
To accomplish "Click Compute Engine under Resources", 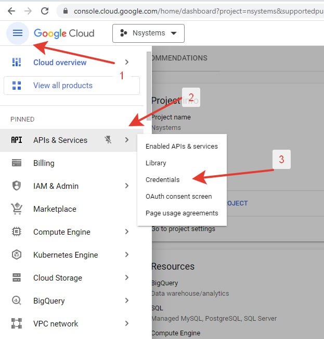I will coord(176,333).
